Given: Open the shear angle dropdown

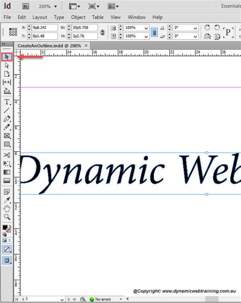Looking at the screenshot, I should [x=195, y=37].
